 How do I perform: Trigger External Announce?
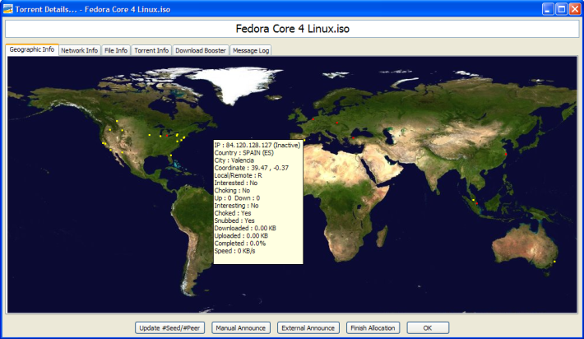pyautogui.click(x=308, y=327)
